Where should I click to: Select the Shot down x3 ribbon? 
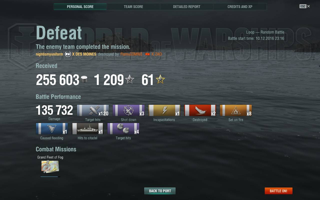128,110
